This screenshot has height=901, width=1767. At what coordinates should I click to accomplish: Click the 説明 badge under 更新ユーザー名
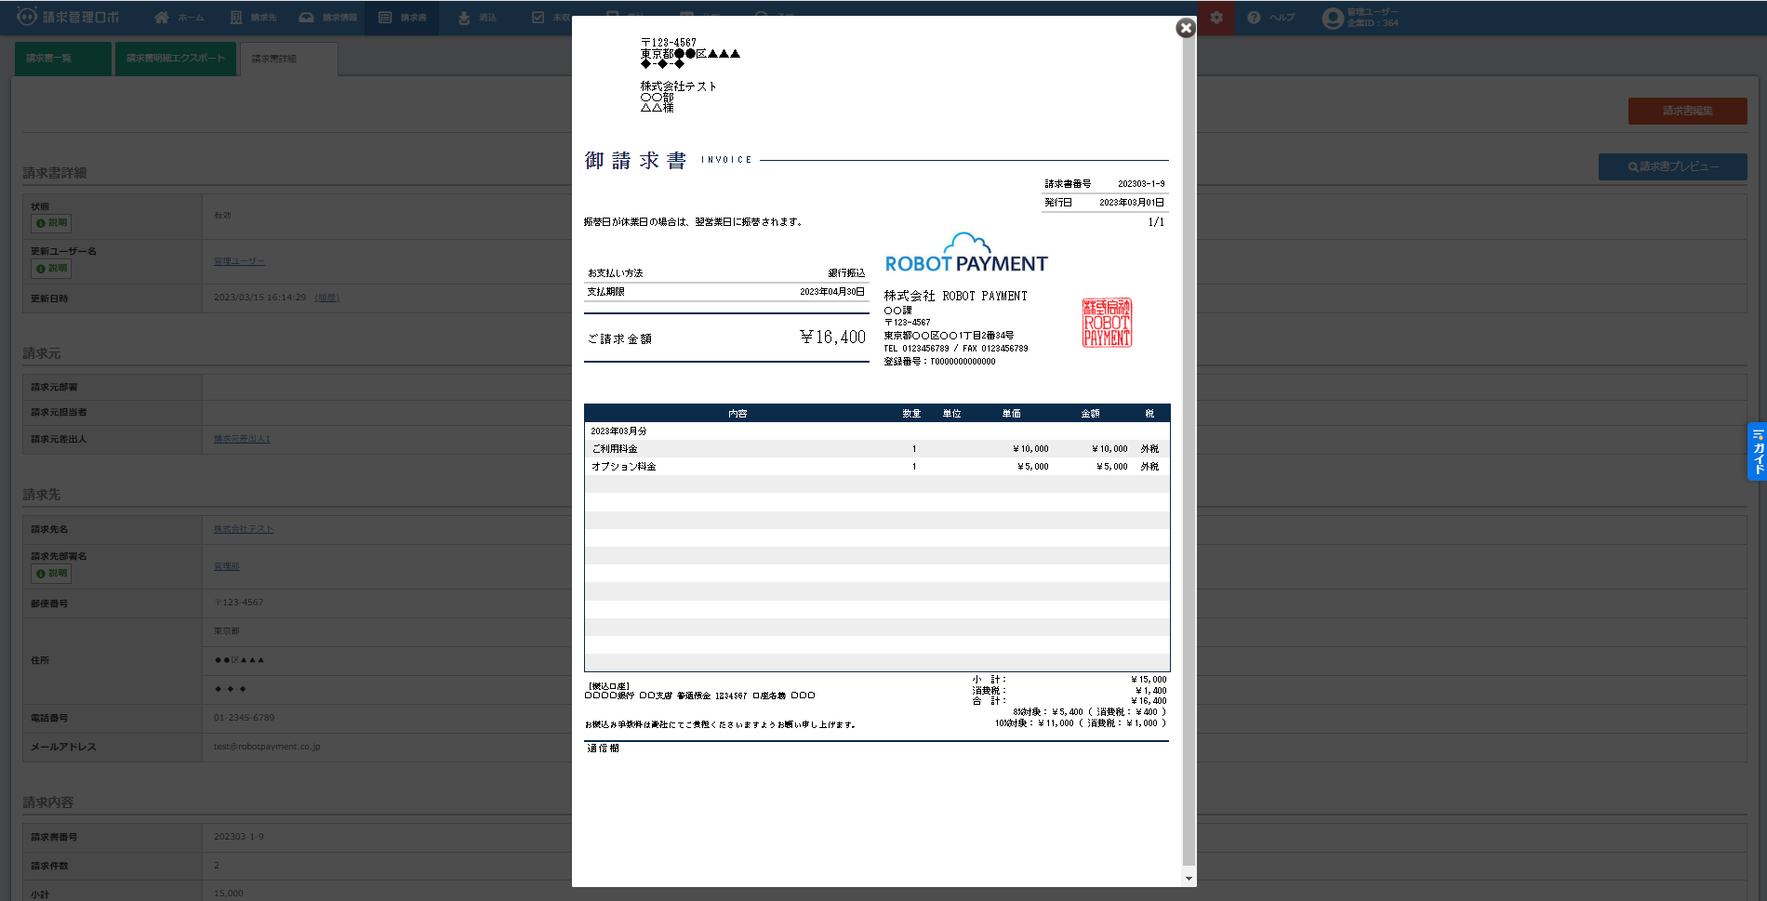[51, 269]
